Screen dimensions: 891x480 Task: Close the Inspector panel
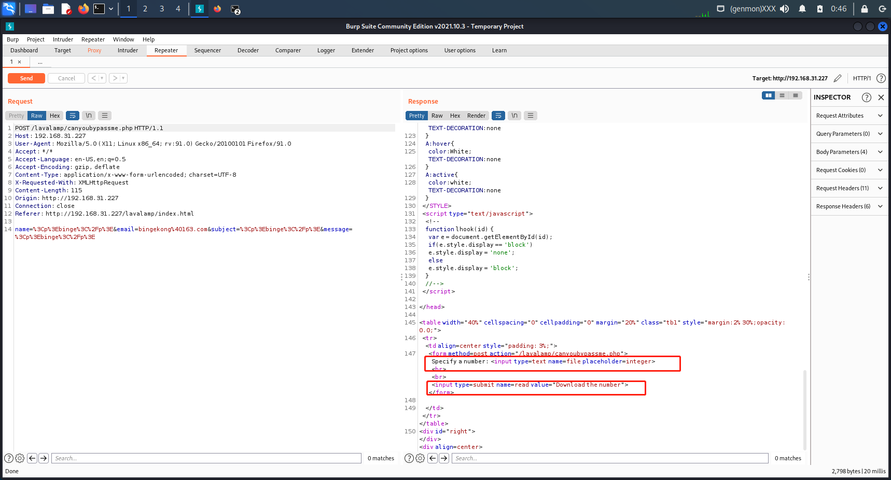(x=881, y=97)
